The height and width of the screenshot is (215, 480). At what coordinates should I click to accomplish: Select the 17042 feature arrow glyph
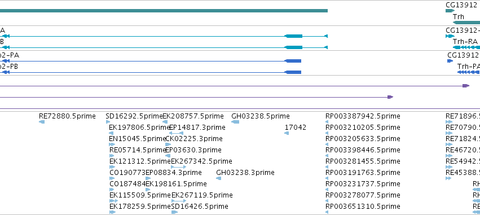pos(287,133)
